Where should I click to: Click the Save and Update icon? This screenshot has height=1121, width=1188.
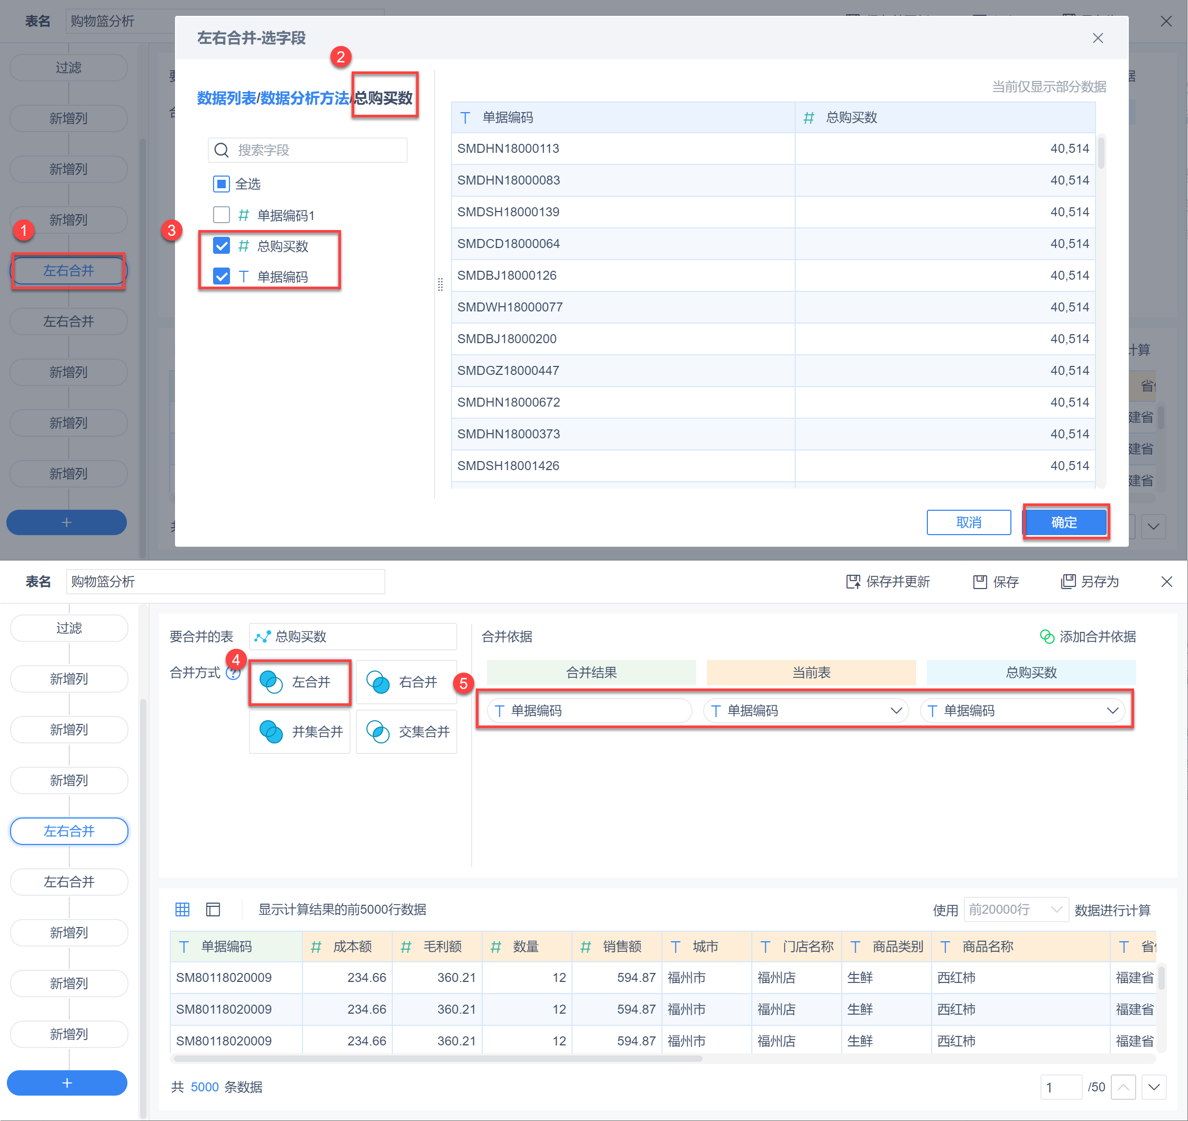point(853,582)
